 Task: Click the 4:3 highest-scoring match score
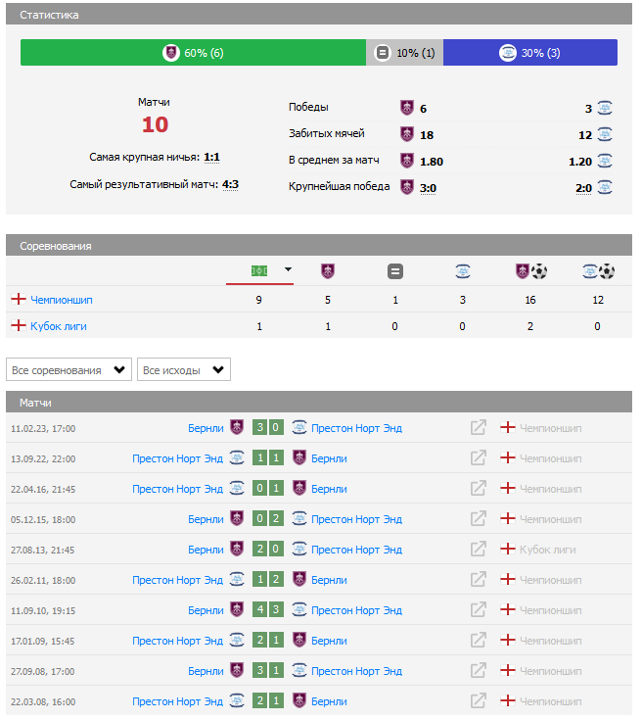point(230,184)
